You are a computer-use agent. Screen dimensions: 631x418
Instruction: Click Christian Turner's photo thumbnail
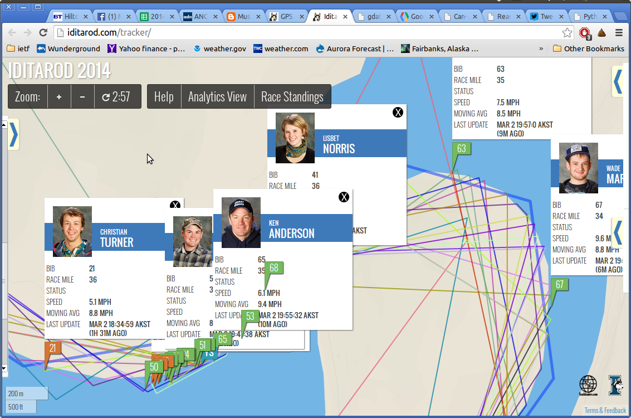(x=72, y=231)
